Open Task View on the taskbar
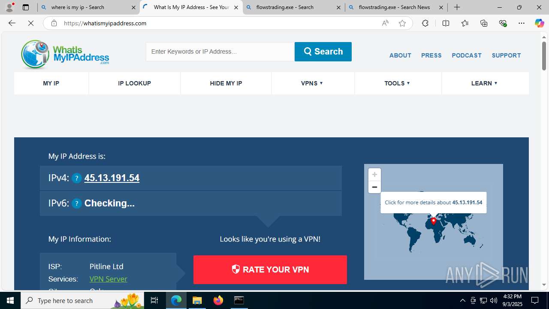 click(x=154, y=300)
